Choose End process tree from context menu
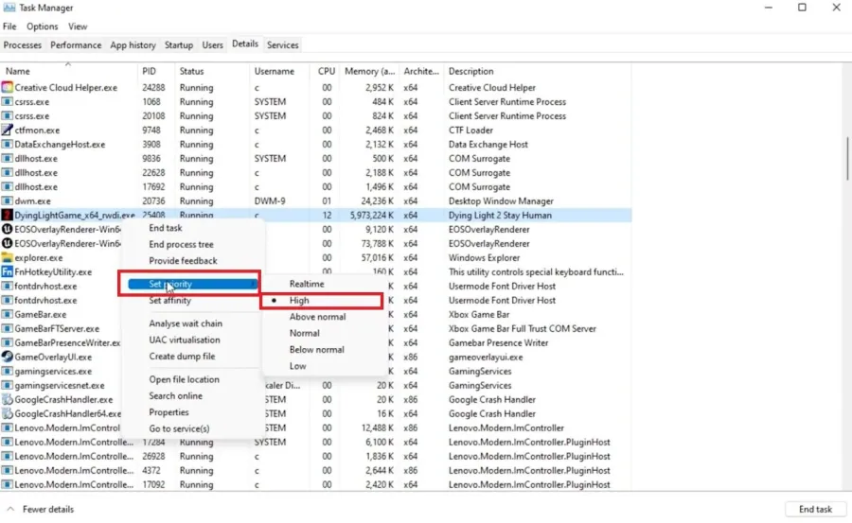 click(x=181, y=244)
